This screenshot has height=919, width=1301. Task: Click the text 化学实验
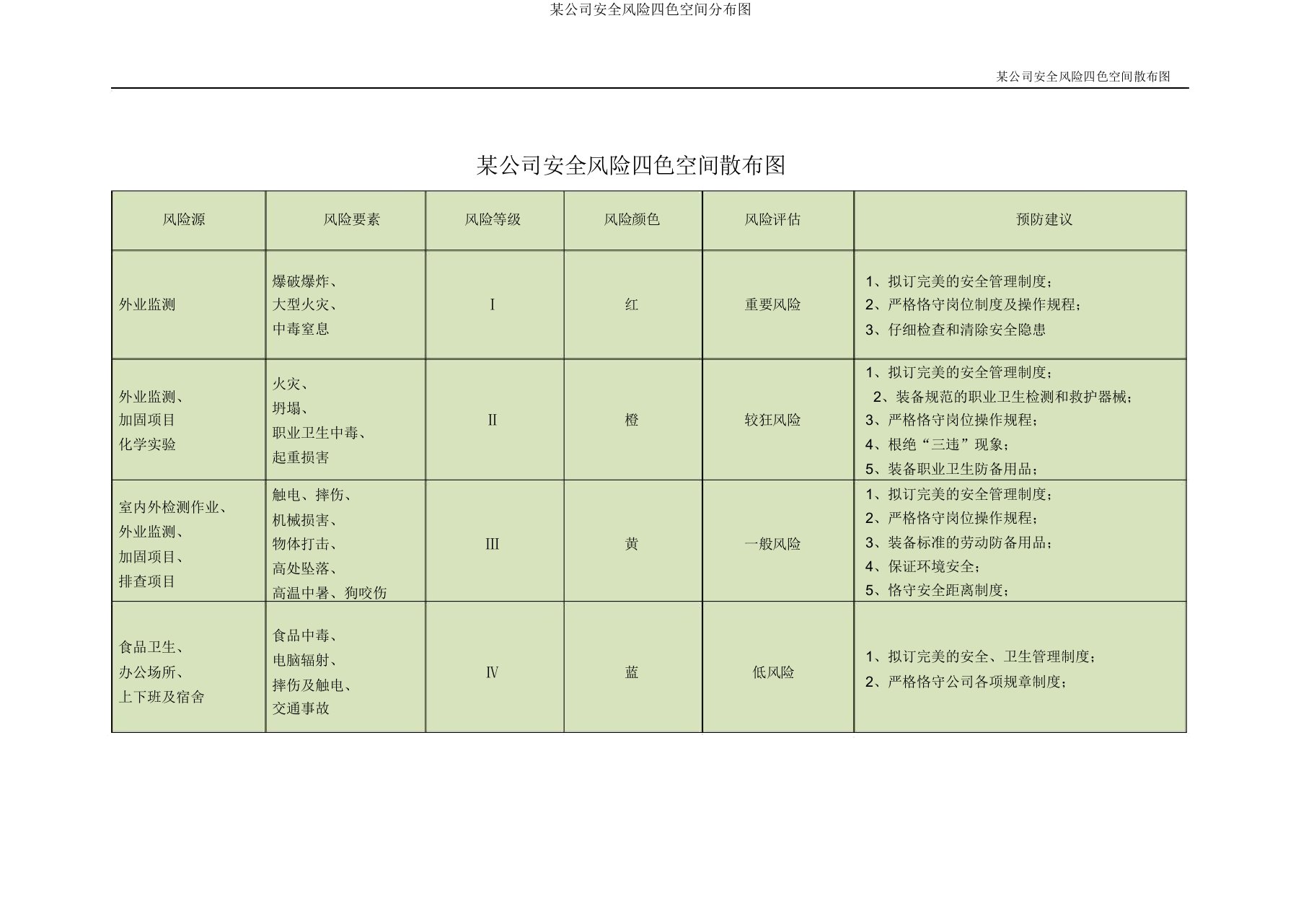pyautogui.click(x=147, y=444)
